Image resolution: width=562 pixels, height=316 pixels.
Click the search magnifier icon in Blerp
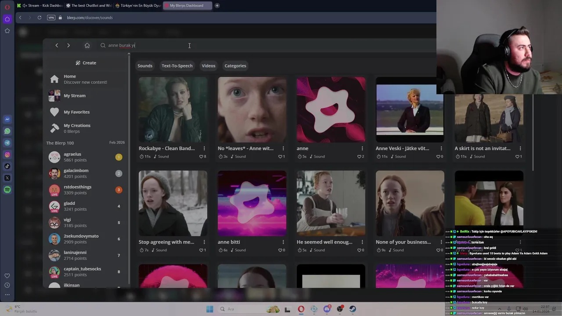point(103,45)
